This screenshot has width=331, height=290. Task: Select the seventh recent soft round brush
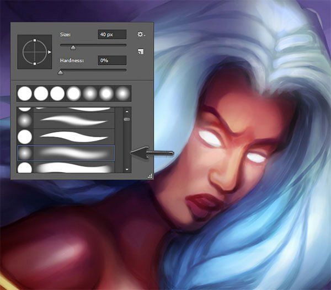pos(122,93)
